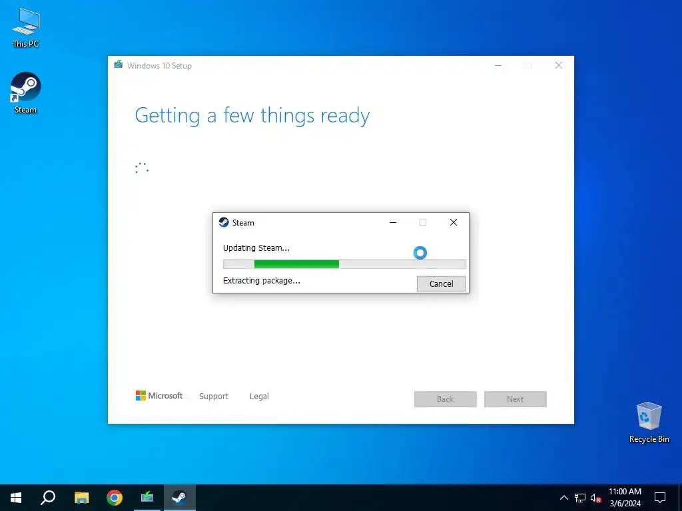Minimize the Windows 10 Setup window
This screenshot has width=682, height=511.
coord(498,66)
